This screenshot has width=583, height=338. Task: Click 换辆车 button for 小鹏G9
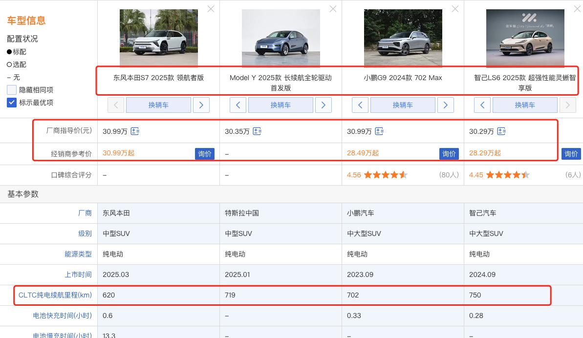(x=403, y=105)
